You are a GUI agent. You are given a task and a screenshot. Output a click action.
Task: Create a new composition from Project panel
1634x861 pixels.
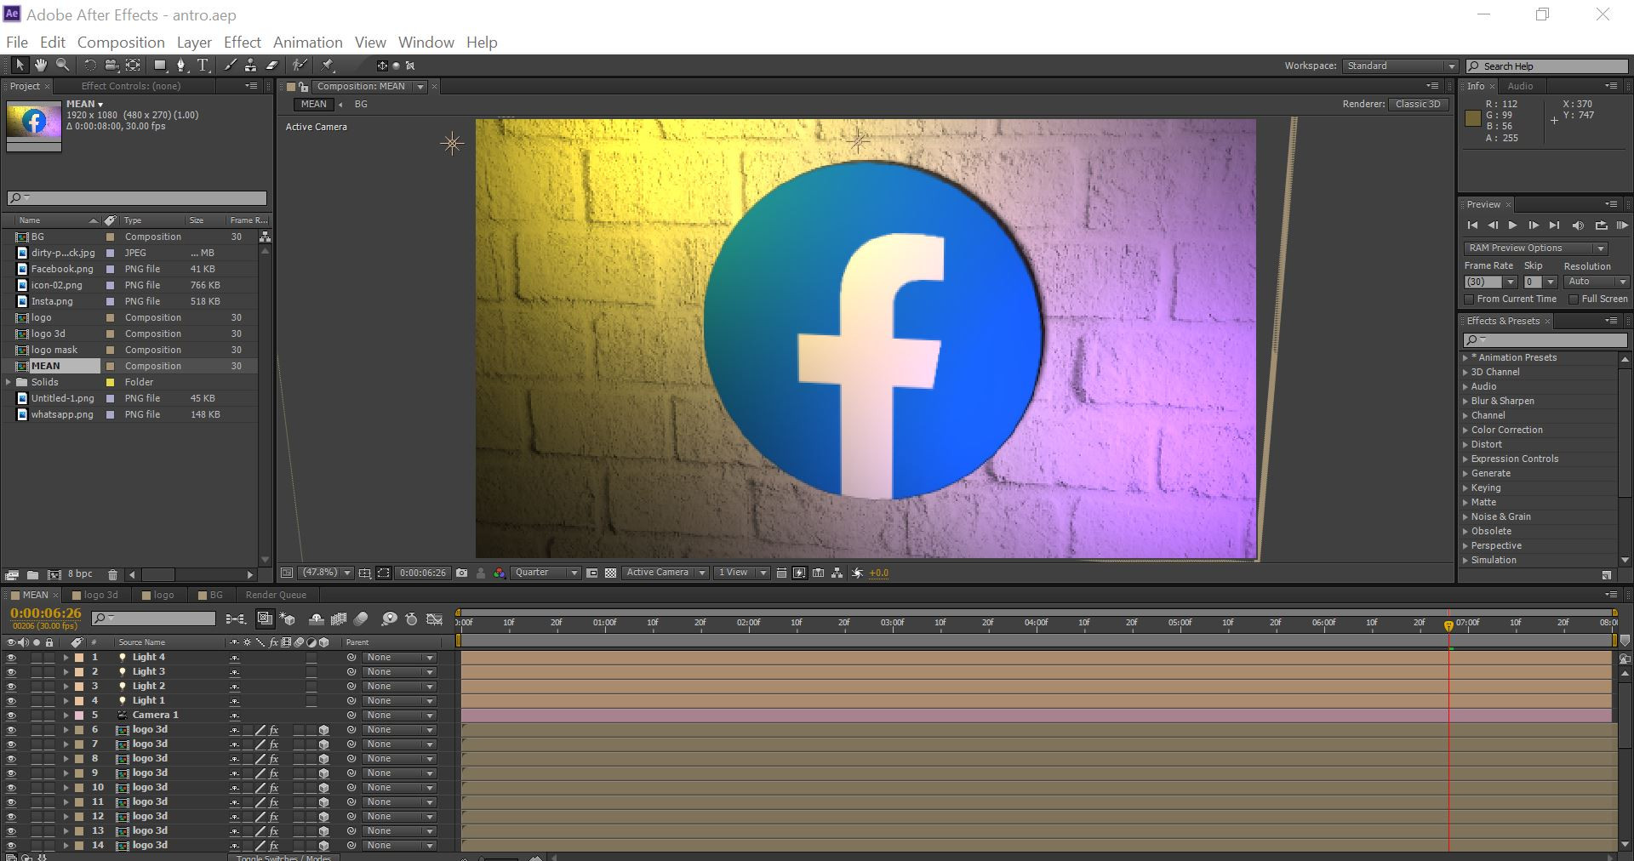[x=54, y=575]
